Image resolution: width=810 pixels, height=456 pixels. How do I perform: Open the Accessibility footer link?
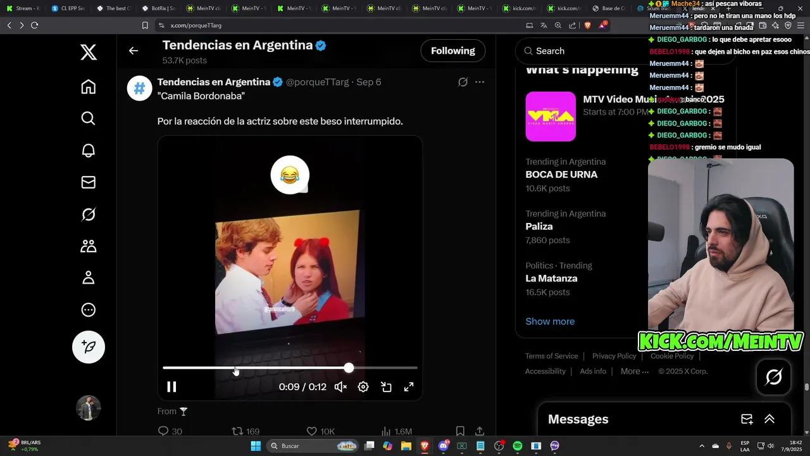(545, 371)
